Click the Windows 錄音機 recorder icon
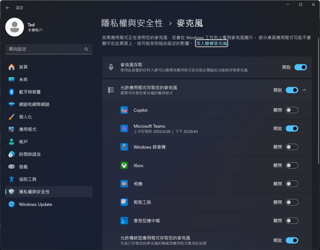This screenshot has height=250, width=320. [x=124, y=147]
